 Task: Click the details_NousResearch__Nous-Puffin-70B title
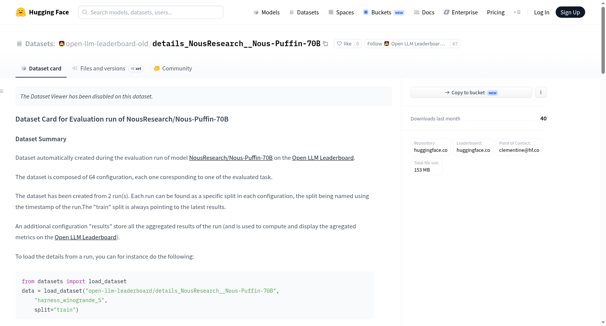[x=236, y=44]
